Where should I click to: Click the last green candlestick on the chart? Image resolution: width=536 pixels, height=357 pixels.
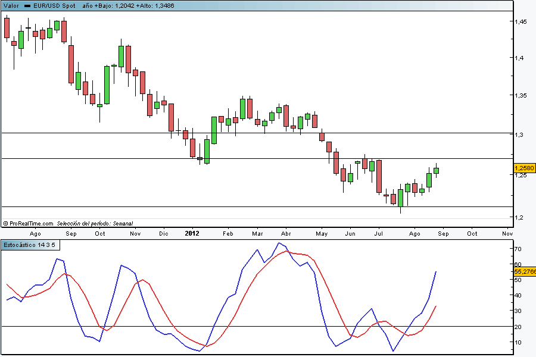pos(436,171)
